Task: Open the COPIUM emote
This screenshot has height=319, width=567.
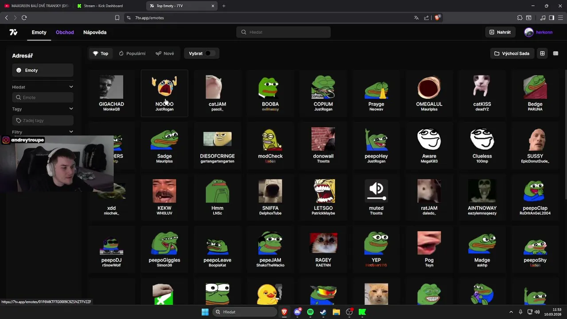Action: (323, 93)
